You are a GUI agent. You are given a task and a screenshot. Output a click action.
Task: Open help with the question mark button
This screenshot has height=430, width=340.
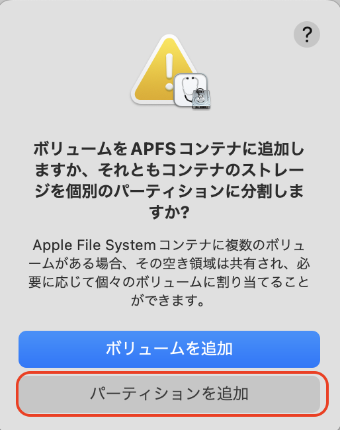tap(307, 34)
